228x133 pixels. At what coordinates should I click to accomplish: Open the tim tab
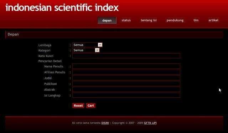tap(196, 20)
